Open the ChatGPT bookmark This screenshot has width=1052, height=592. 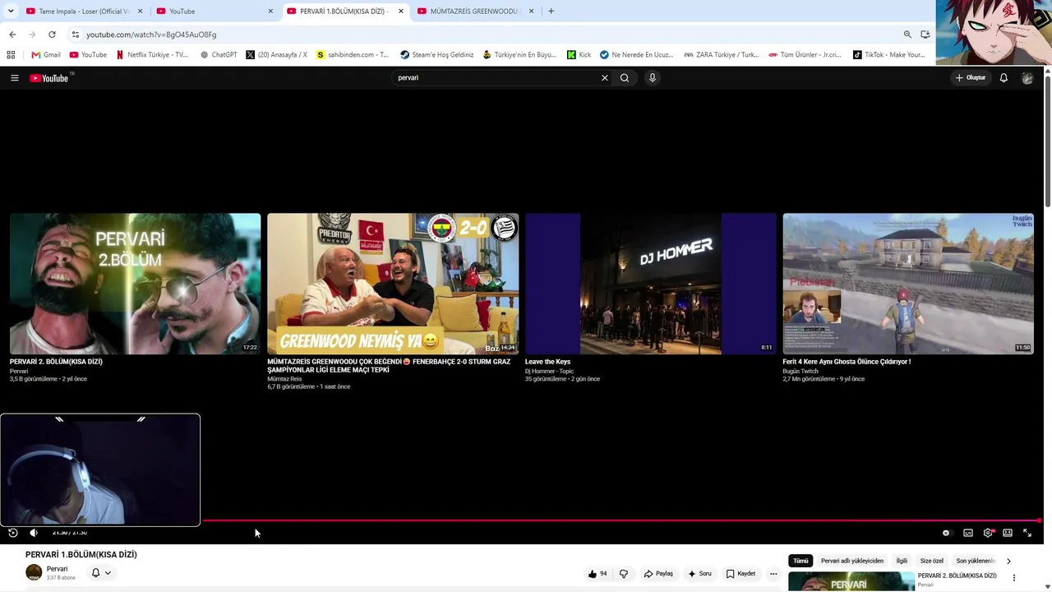pyautogui.click(x=219, y=55)
